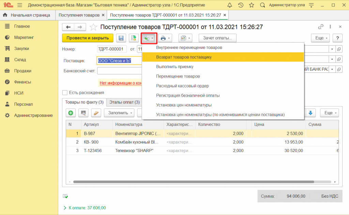Click 'Зачет оплаты...' button
Image resolution: width=349 pixels, height=215 pixels.
[217, 38]
